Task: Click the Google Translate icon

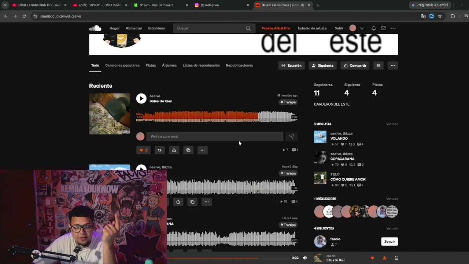Action: pyautogui.click(x=424, y=16)
